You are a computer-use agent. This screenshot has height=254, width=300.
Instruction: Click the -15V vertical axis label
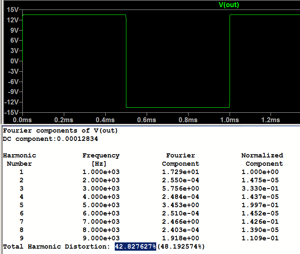[x=12, y=112]
